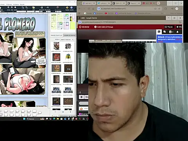Open the Chrome profile avatar
This screenshot has height=141, width=188.
click(x=177, y=9)
